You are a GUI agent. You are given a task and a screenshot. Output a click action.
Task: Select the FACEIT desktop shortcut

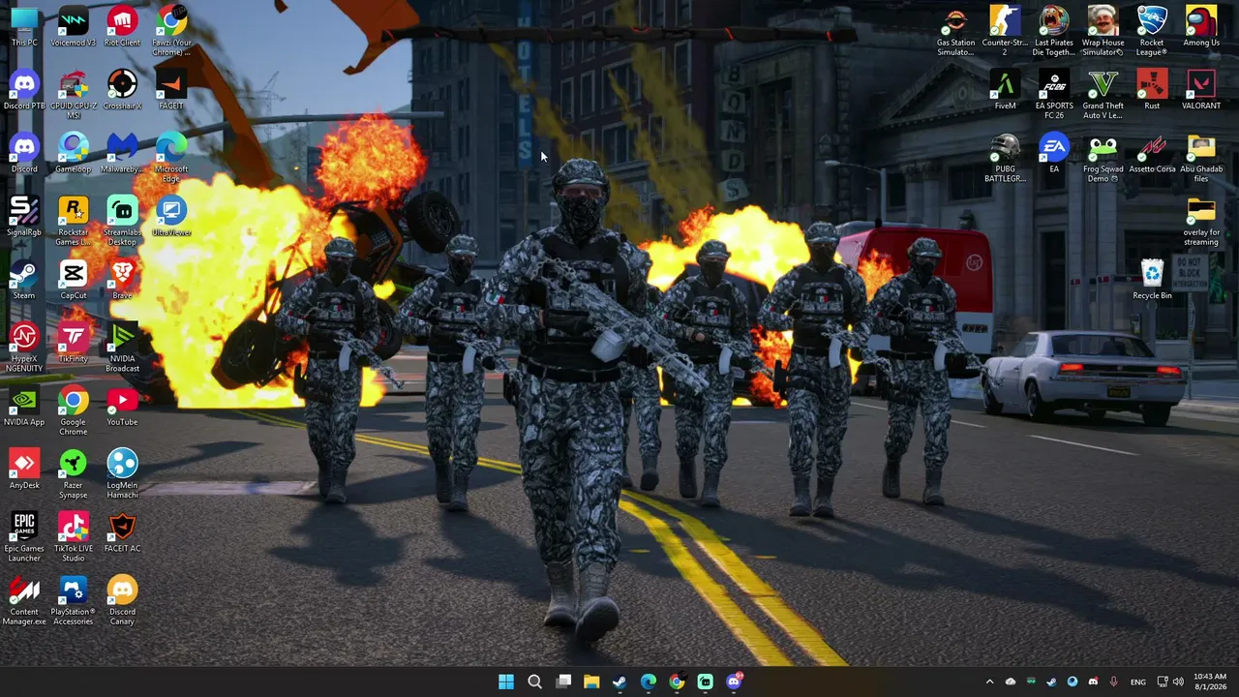pyautogui.click(x=171, y=89)
